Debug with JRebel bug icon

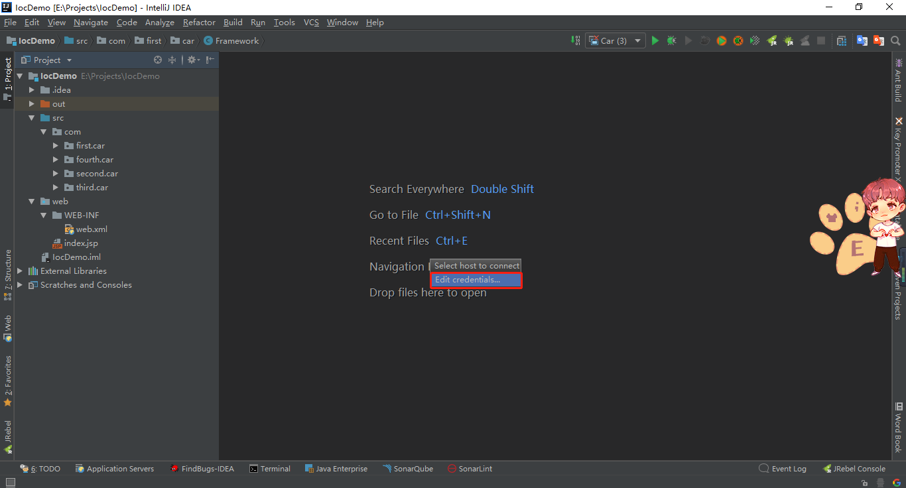[x=789, y=40]
